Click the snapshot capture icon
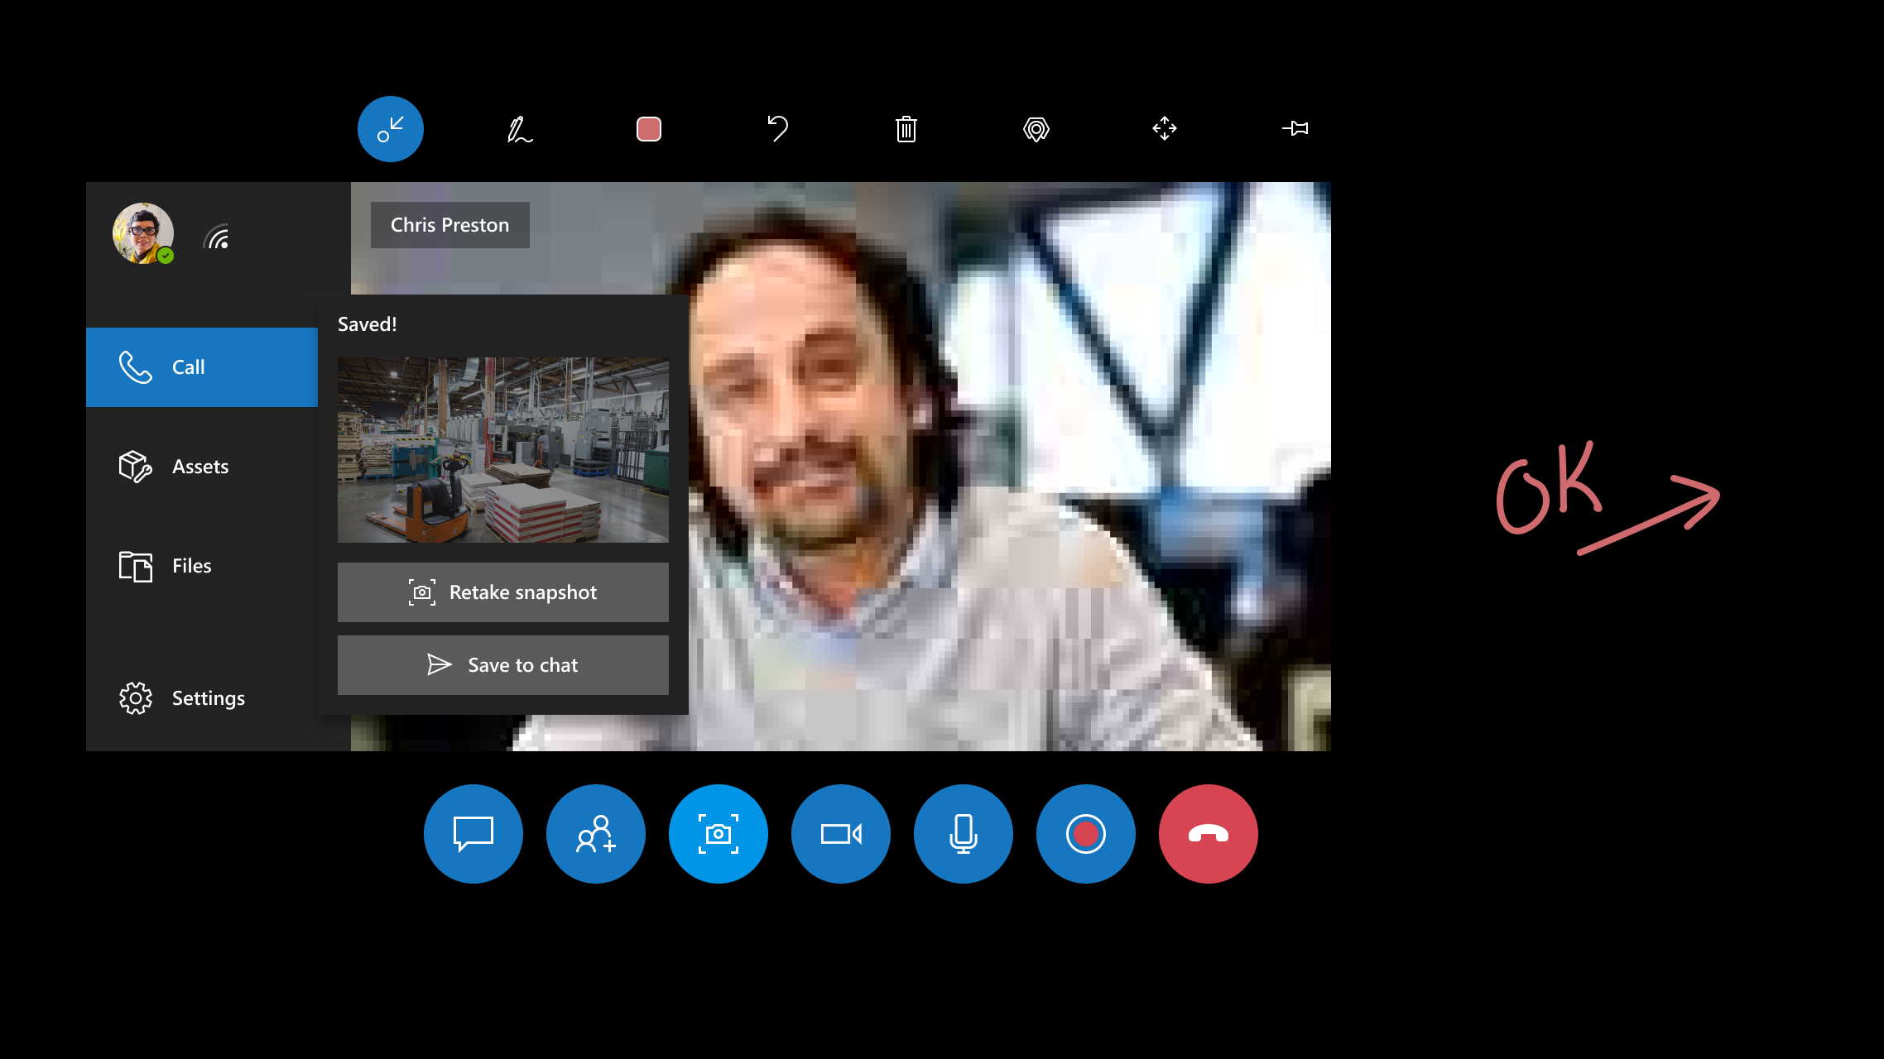The height and width of the screenshot is (1059, 1884). coord(719,832)
